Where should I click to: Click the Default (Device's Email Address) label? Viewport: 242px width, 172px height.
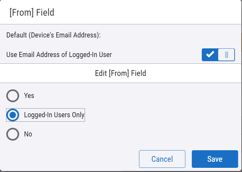pos(53,35)
